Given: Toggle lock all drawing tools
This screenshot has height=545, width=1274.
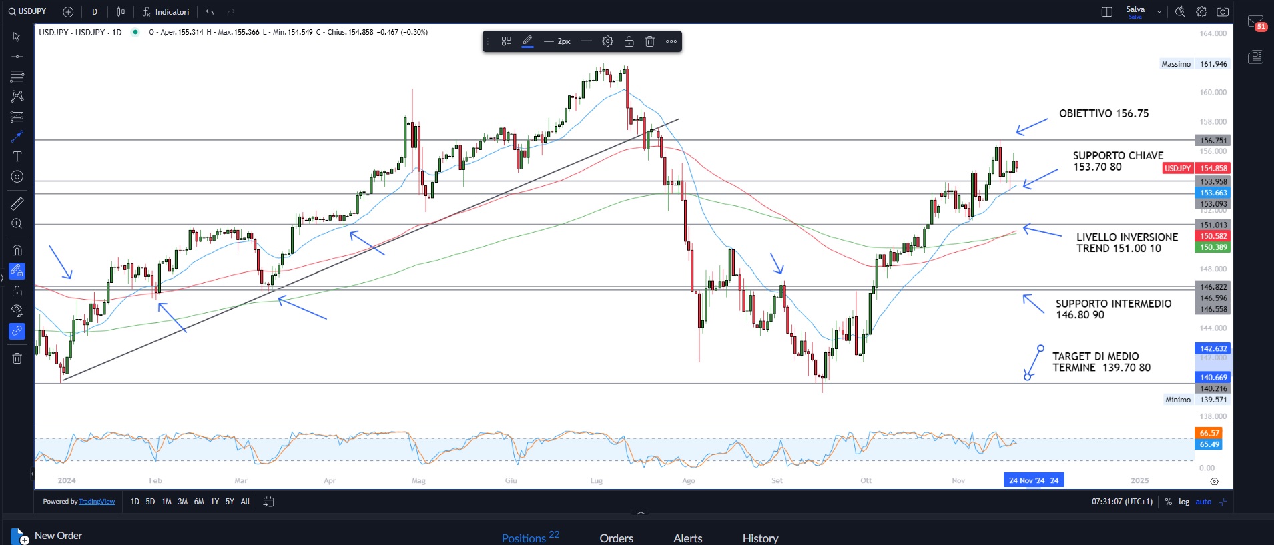Looking at the screenshot, I should point(17,291).
